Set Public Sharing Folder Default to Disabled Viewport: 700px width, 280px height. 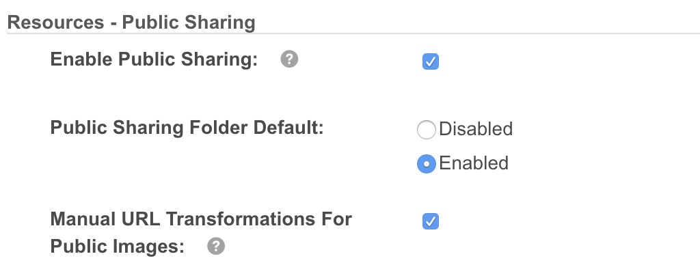[x=427, y=129]
